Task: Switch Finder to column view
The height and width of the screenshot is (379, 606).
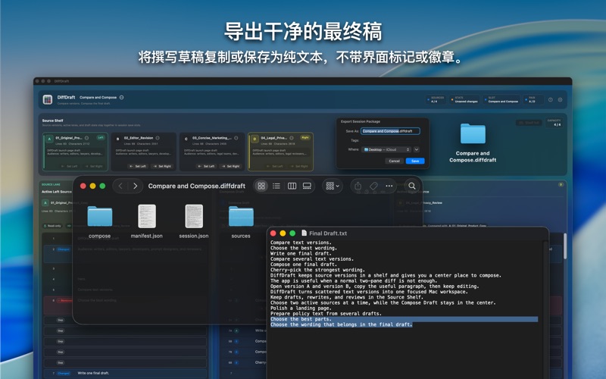Action: click(x=292, y=186)
